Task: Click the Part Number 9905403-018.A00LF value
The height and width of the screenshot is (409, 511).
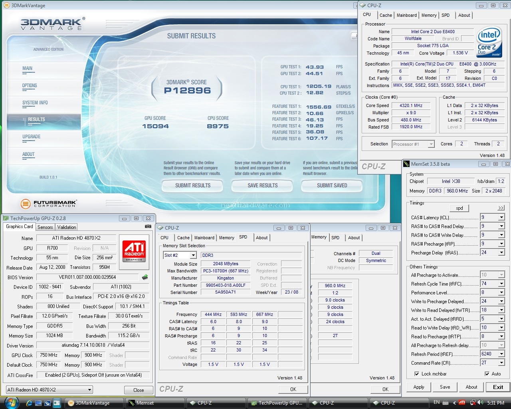Action: (226, 285)
